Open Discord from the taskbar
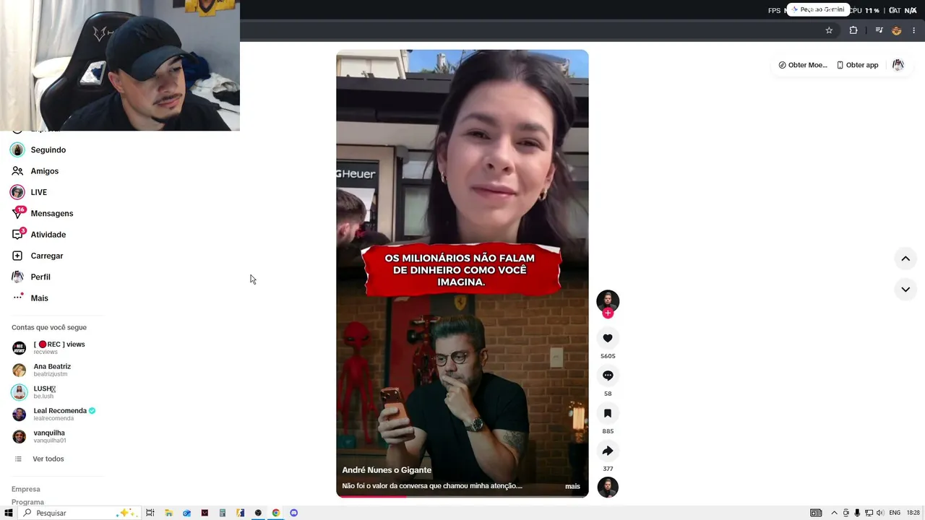The height and width of the screenshot is (520, 925). (x=293, y=513)
